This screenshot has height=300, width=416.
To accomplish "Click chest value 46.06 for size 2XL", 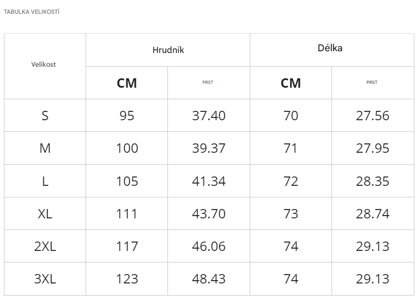I will (209, 247).
